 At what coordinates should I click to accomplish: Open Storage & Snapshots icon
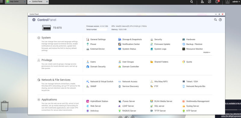coord(120,39)
